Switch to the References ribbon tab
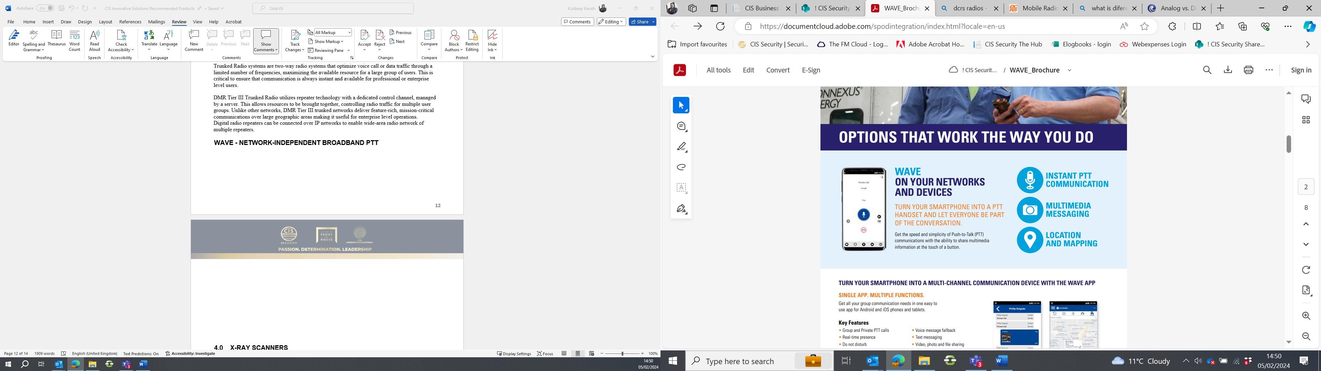 pos(130,22)
